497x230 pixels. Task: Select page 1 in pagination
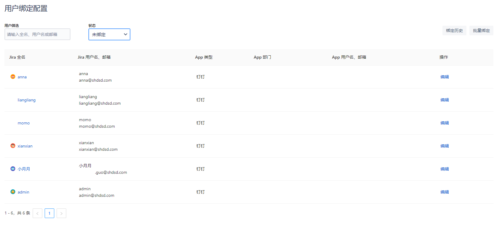pos(49,213)
